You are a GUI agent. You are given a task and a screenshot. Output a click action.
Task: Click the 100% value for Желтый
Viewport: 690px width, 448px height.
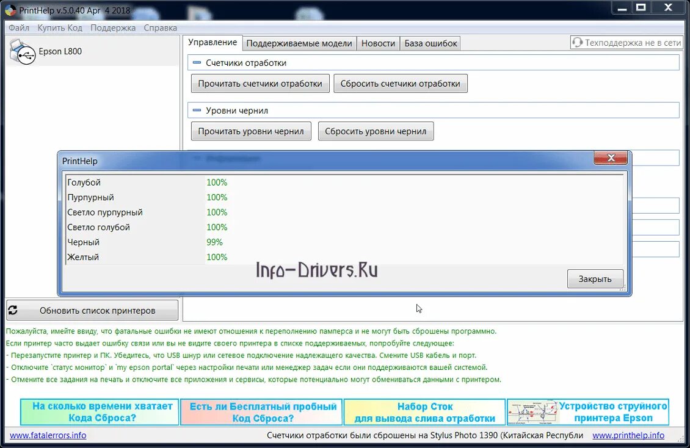point(217,257)
